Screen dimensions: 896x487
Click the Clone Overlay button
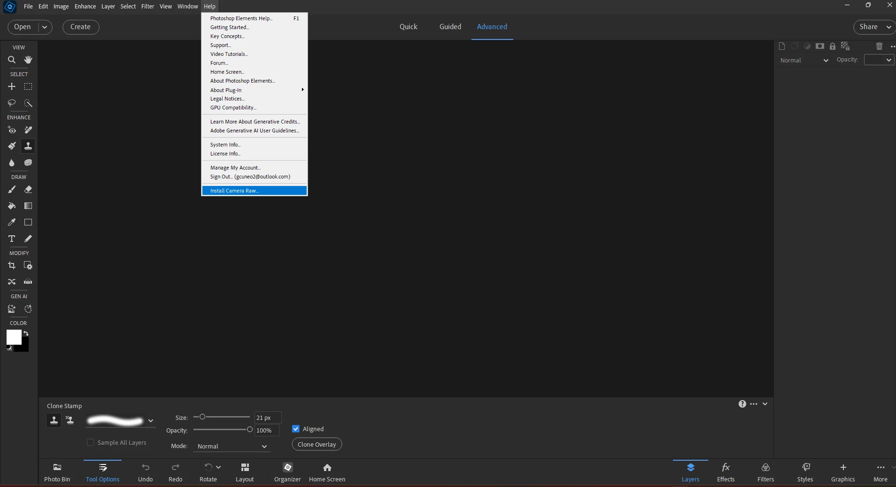tap(317, 444)
